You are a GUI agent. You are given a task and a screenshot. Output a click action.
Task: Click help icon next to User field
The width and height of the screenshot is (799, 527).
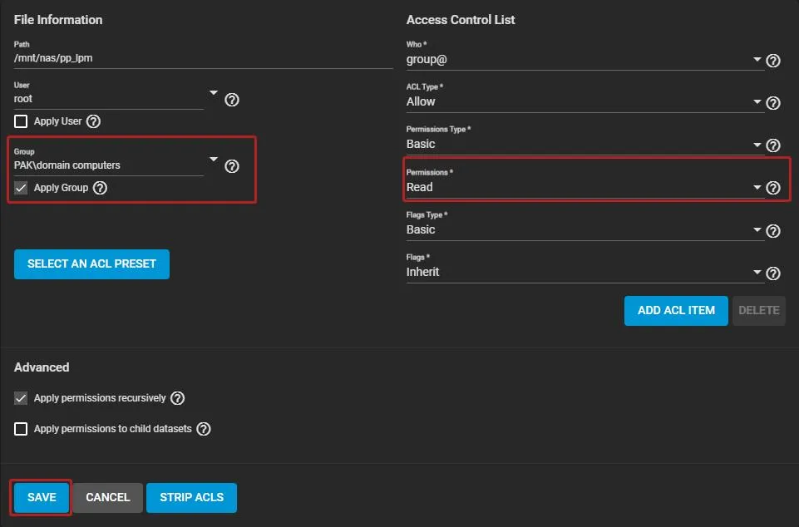click(x=233, y=100)
